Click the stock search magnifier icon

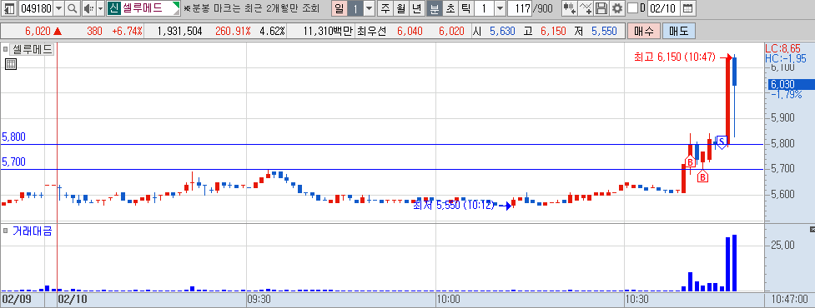pyautogui.click(x=73, y=8)
